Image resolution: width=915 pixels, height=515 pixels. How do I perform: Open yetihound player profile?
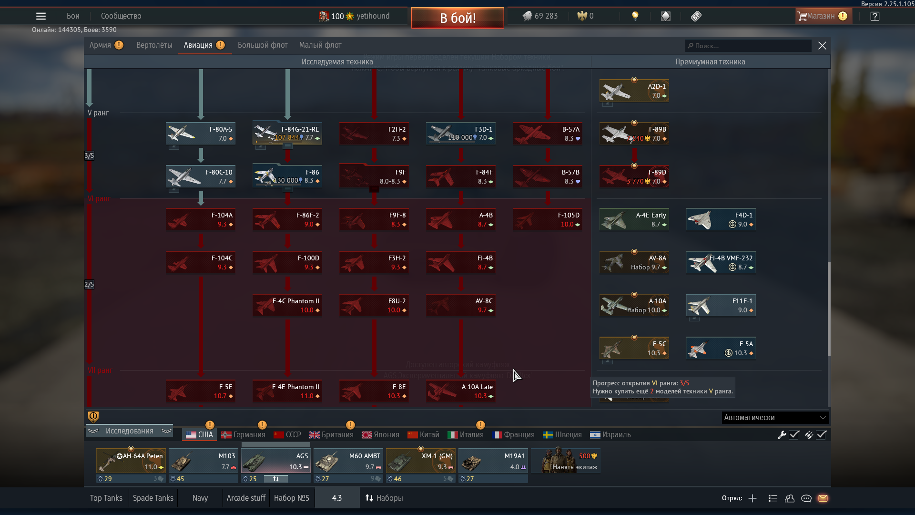373,16
